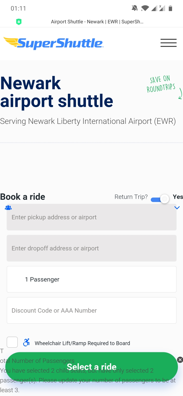
Task: Open the hamburger navigation menu
Action: pos(168,43)
